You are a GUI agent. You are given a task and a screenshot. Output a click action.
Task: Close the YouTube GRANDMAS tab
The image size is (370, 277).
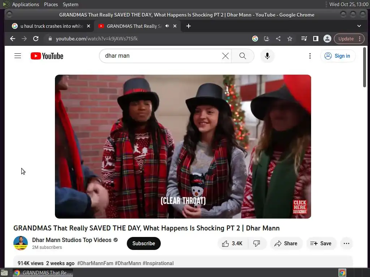(175, 26)
